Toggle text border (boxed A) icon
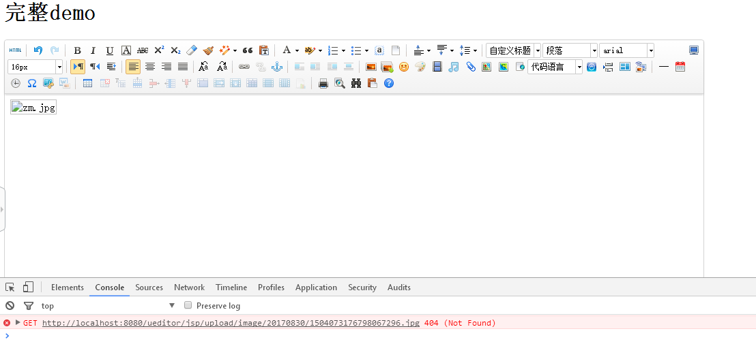756x342 pixels. (x=126, y=50)
